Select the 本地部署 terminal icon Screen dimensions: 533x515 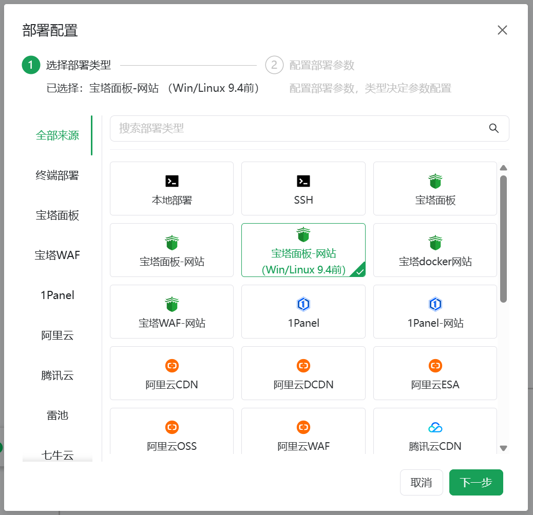[172, 181]
